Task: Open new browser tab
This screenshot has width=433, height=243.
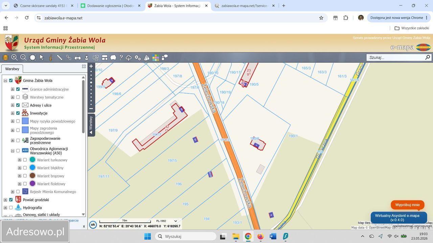Action: click(x=283, y=6)
